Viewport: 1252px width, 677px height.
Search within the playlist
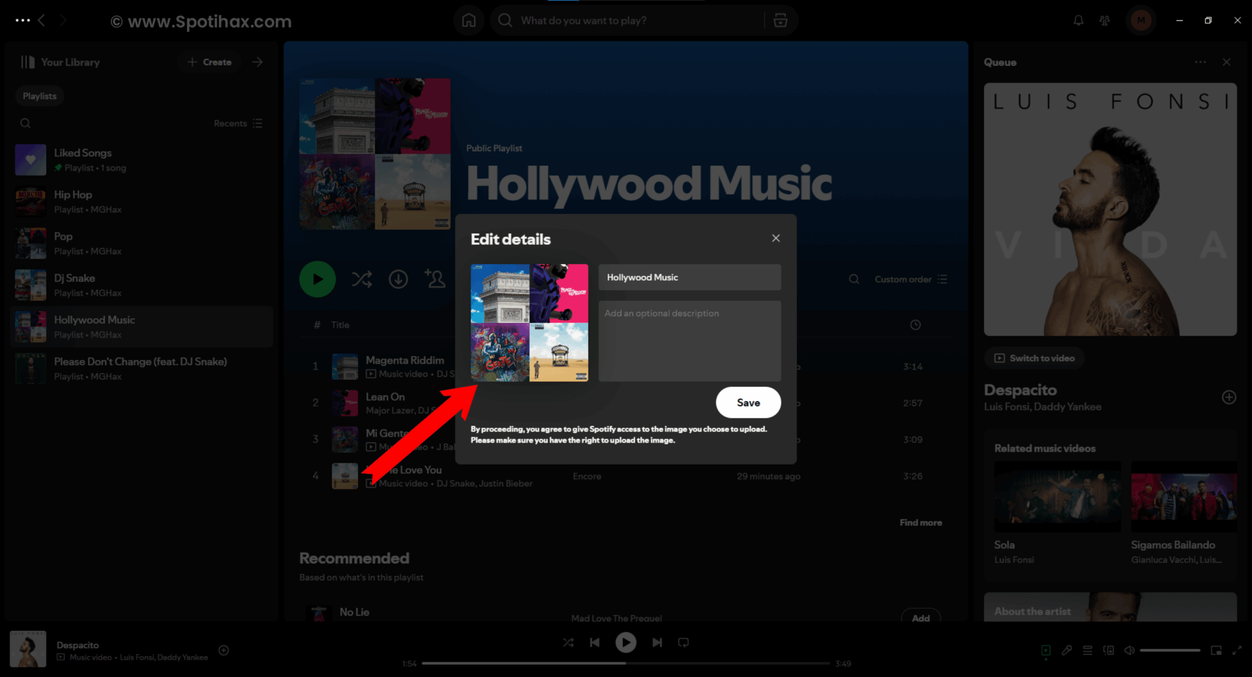854,279
